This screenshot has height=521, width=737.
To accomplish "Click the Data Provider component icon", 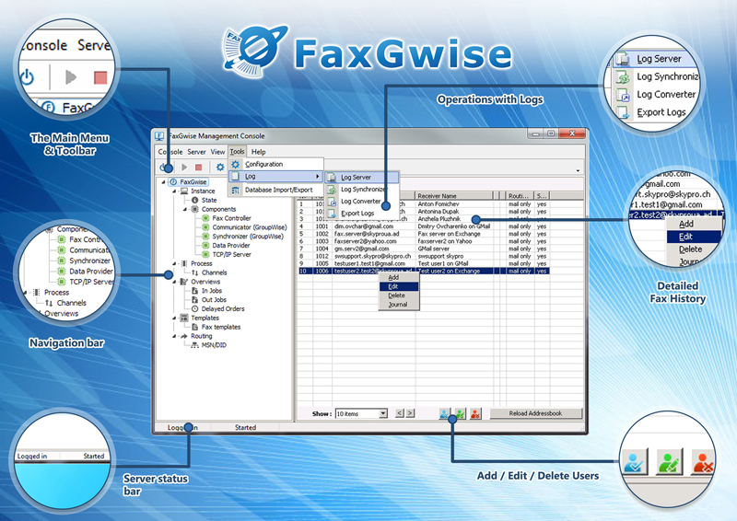I will point(205,245).
